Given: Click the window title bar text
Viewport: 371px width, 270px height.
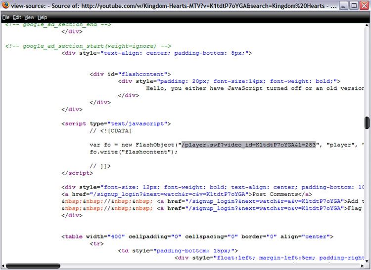Looking at the screenshot, I should pyautogui.click(x=174, y=5).
